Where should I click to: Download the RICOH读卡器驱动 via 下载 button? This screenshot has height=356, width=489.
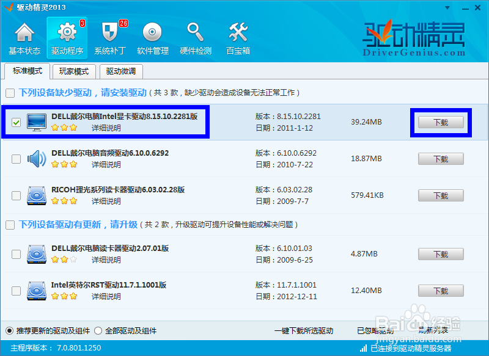coord(441,195)
